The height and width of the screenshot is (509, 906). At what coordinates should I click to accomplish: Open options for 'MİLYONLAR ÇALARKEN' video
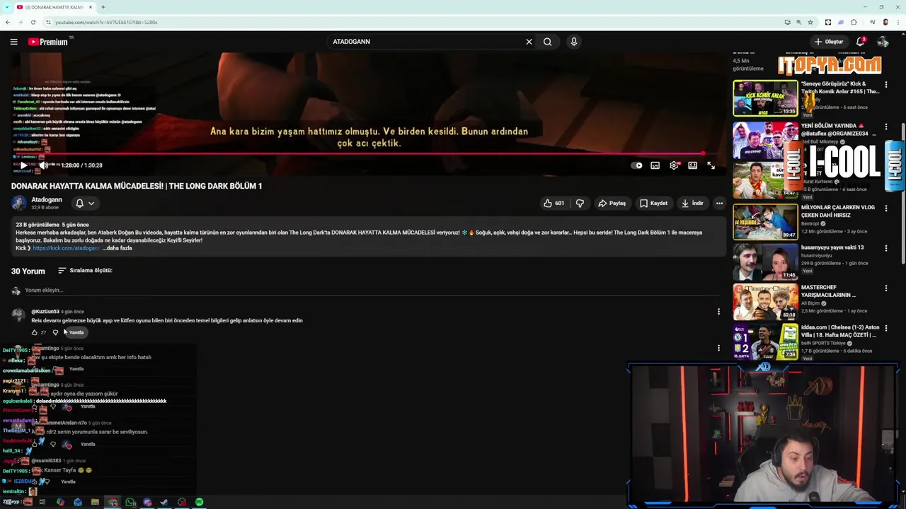pyautogui.click(x=886, y=209)
